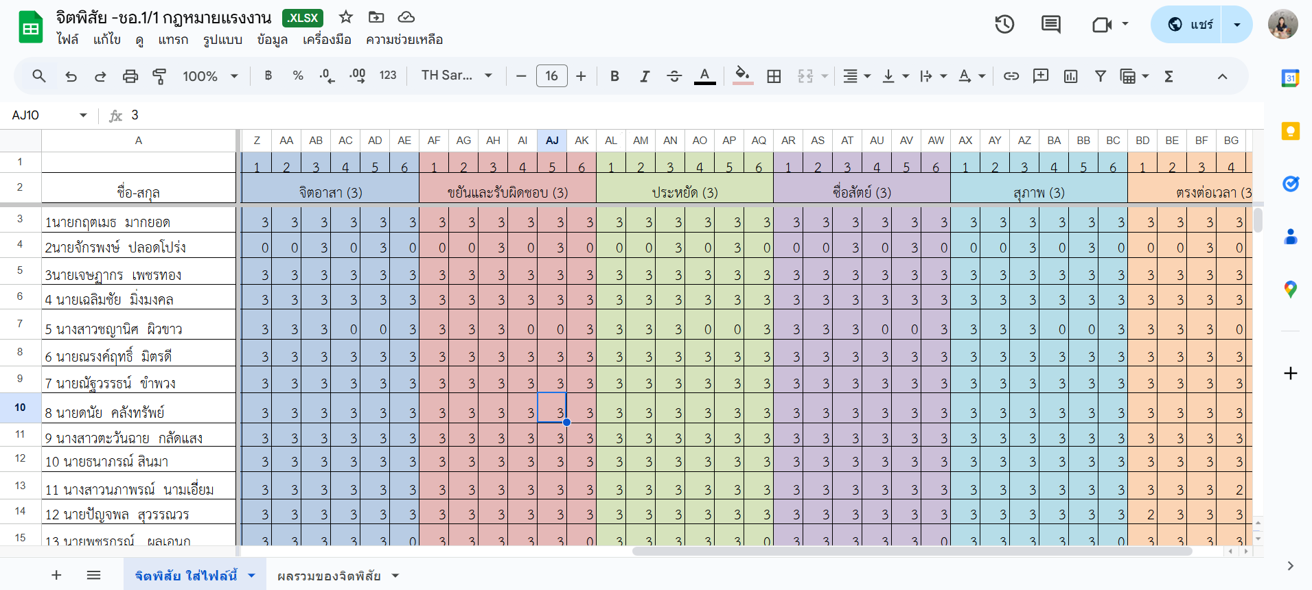Click the undo arrow icon
1312x590 pixels.
(x=71, y=76)
